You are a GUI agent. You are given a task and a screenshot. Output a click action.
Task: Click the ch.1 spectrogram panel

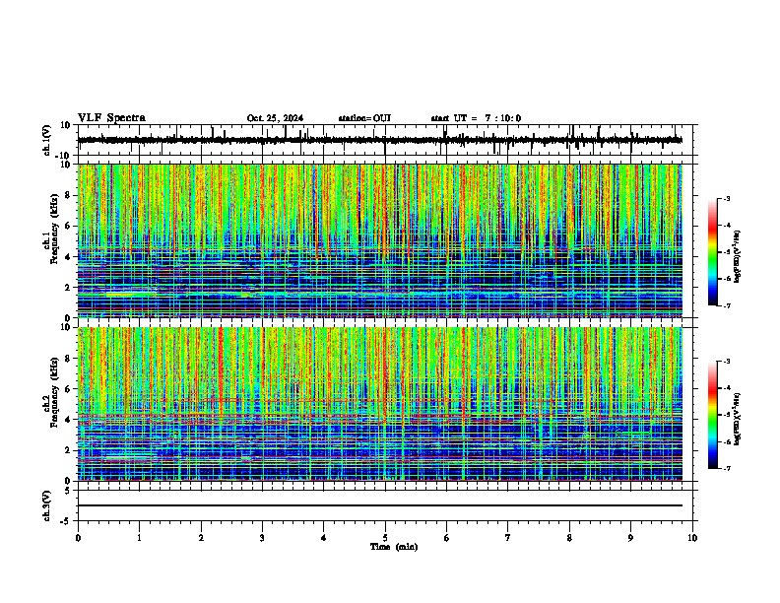[x=380, y=240]
